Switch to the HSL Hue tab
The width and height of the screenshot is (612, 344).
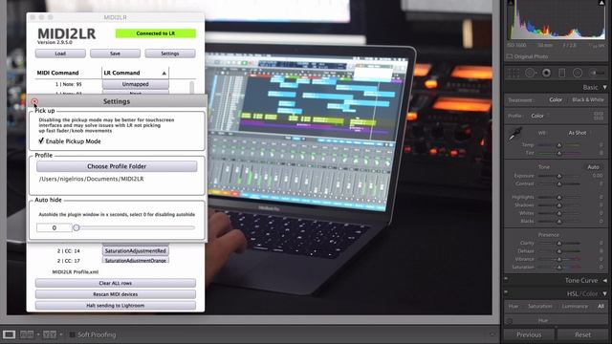point(514,306)
